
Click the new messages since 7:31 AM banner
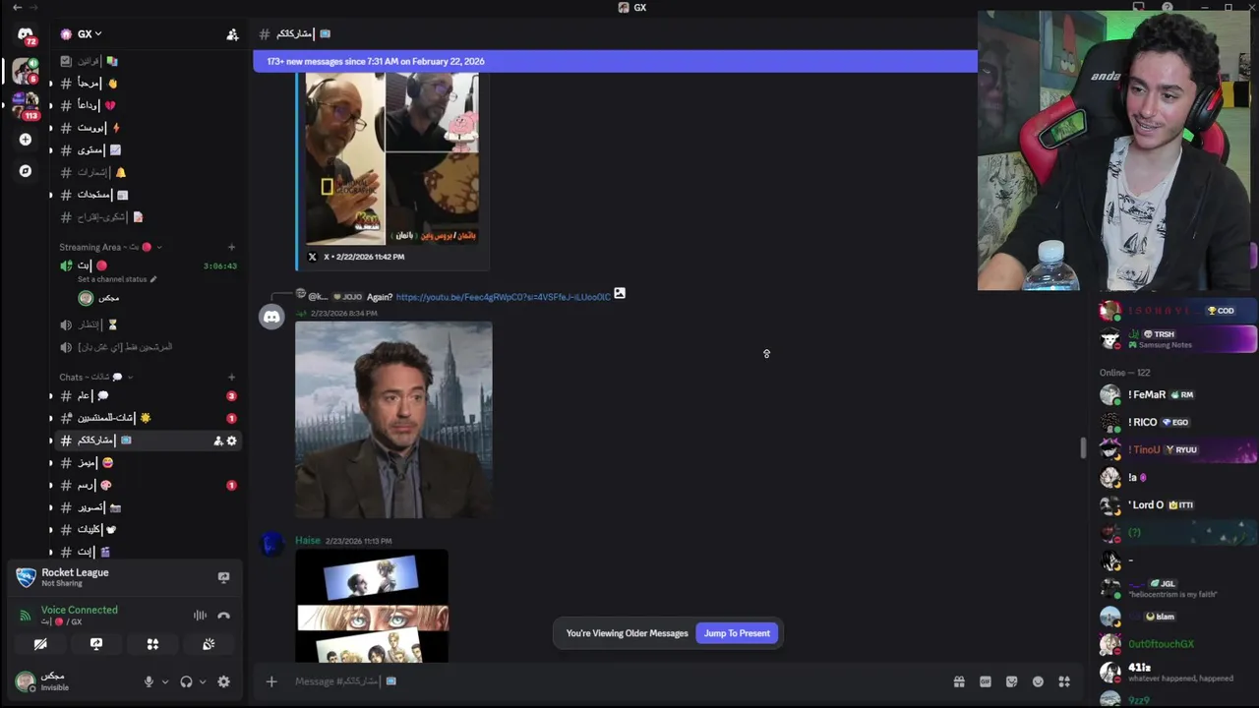pos(615,61)
